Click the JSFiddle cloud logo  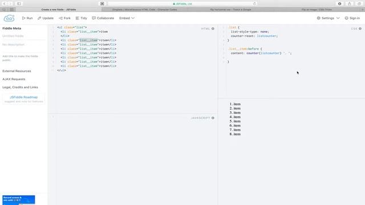pos(9,18)
